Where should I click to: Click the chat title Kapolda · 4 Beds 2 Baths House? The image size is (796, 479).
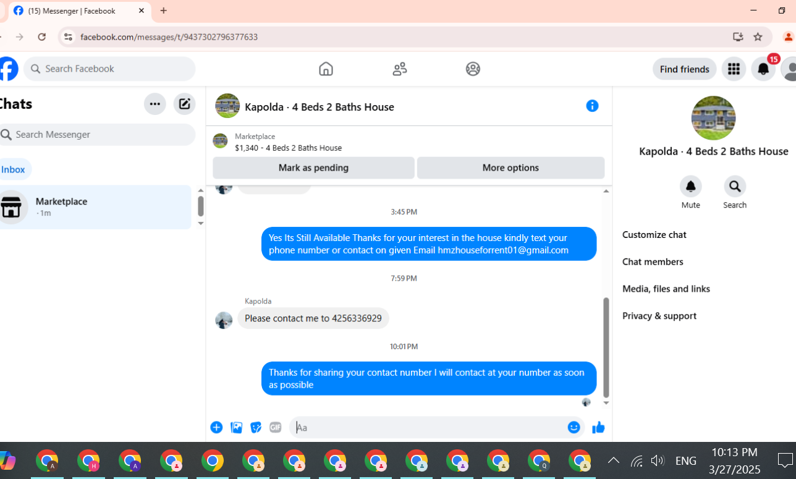pos(320,107)
